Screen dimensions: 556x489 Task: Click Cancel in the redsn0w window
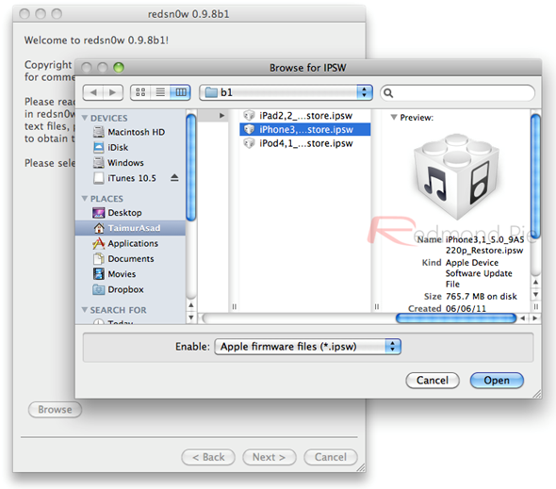331,457
